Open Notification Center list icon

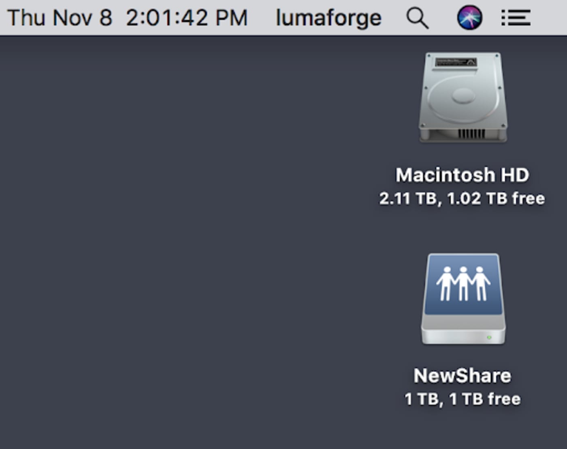(x=516, y=18)
